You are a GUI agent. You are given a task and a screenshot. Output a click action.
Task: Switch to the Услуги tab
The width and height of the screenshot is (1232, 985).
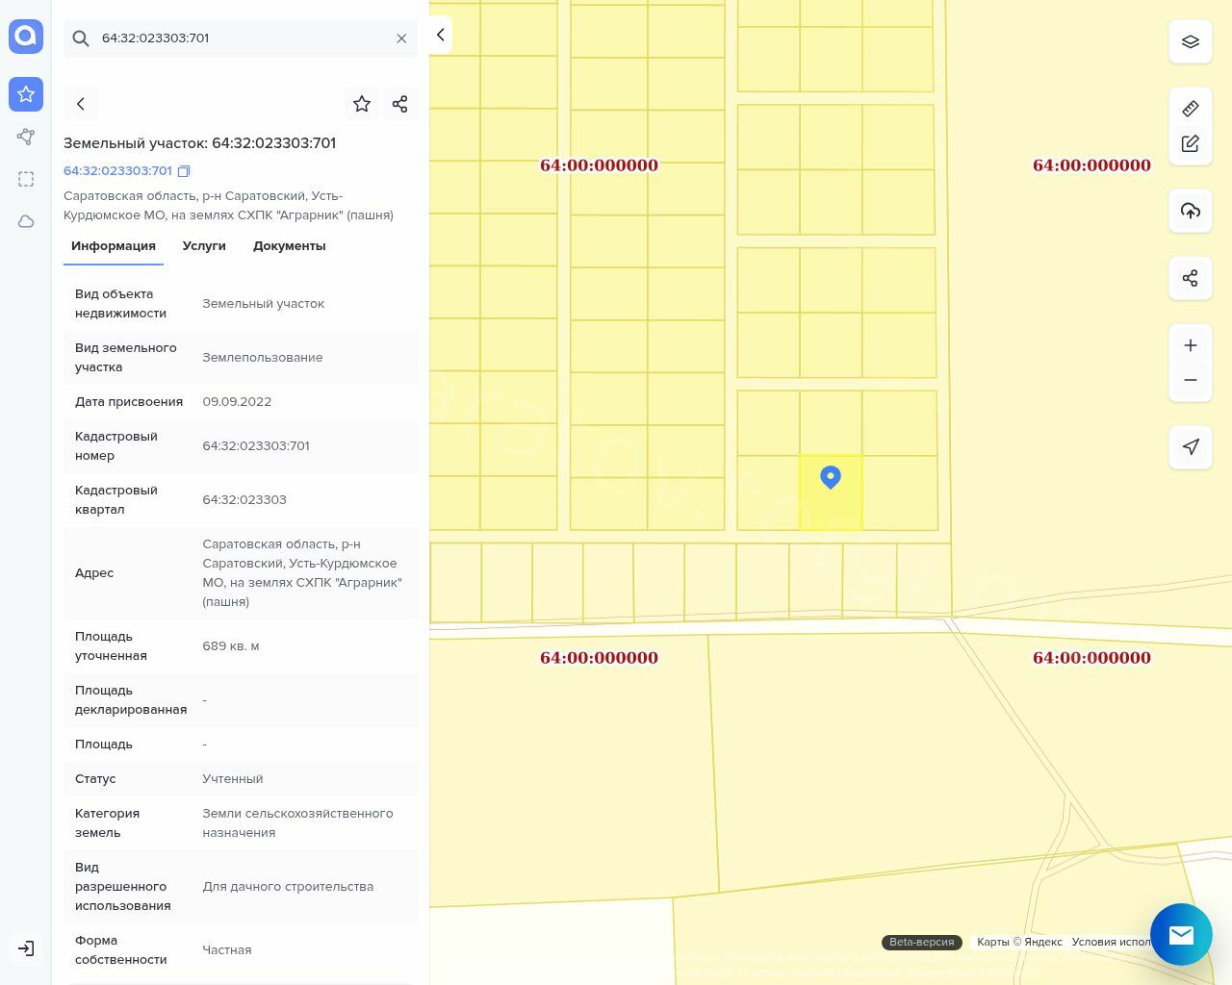point(204,246)
